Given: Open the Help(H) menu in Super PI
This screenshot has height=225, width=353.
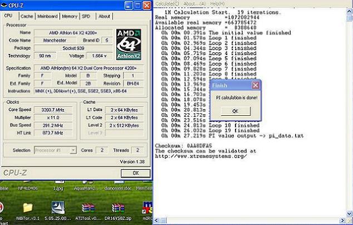Looking at the screenshot, I should pyautogui.click(x=217, y=3).
